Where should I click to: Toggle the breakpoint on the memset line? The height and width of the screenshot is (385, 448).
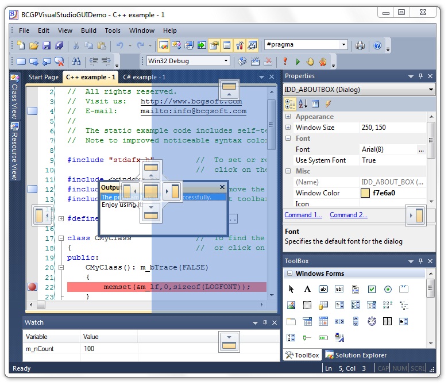coord(32,287)
